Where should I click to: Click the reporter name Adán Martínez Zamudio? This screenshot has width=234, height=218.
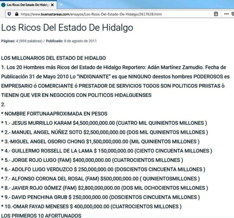pyautogui.click(x=175, y=67)
